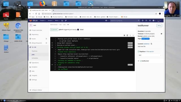Image resolution: width=181 pixels, height=102 pixels.
Task: Open the Merge requests icon in navbar
Action: (146, 20)
